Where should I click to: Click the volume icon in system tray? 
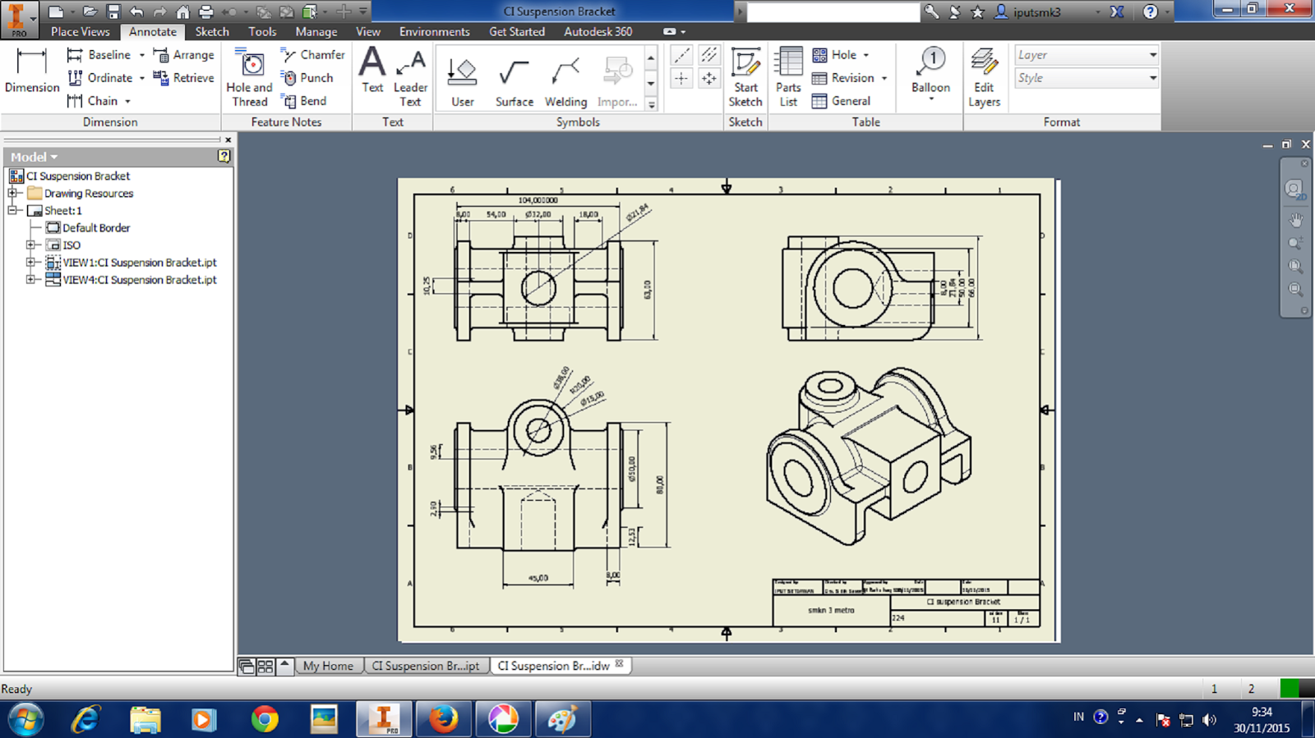pos(1209,720)
